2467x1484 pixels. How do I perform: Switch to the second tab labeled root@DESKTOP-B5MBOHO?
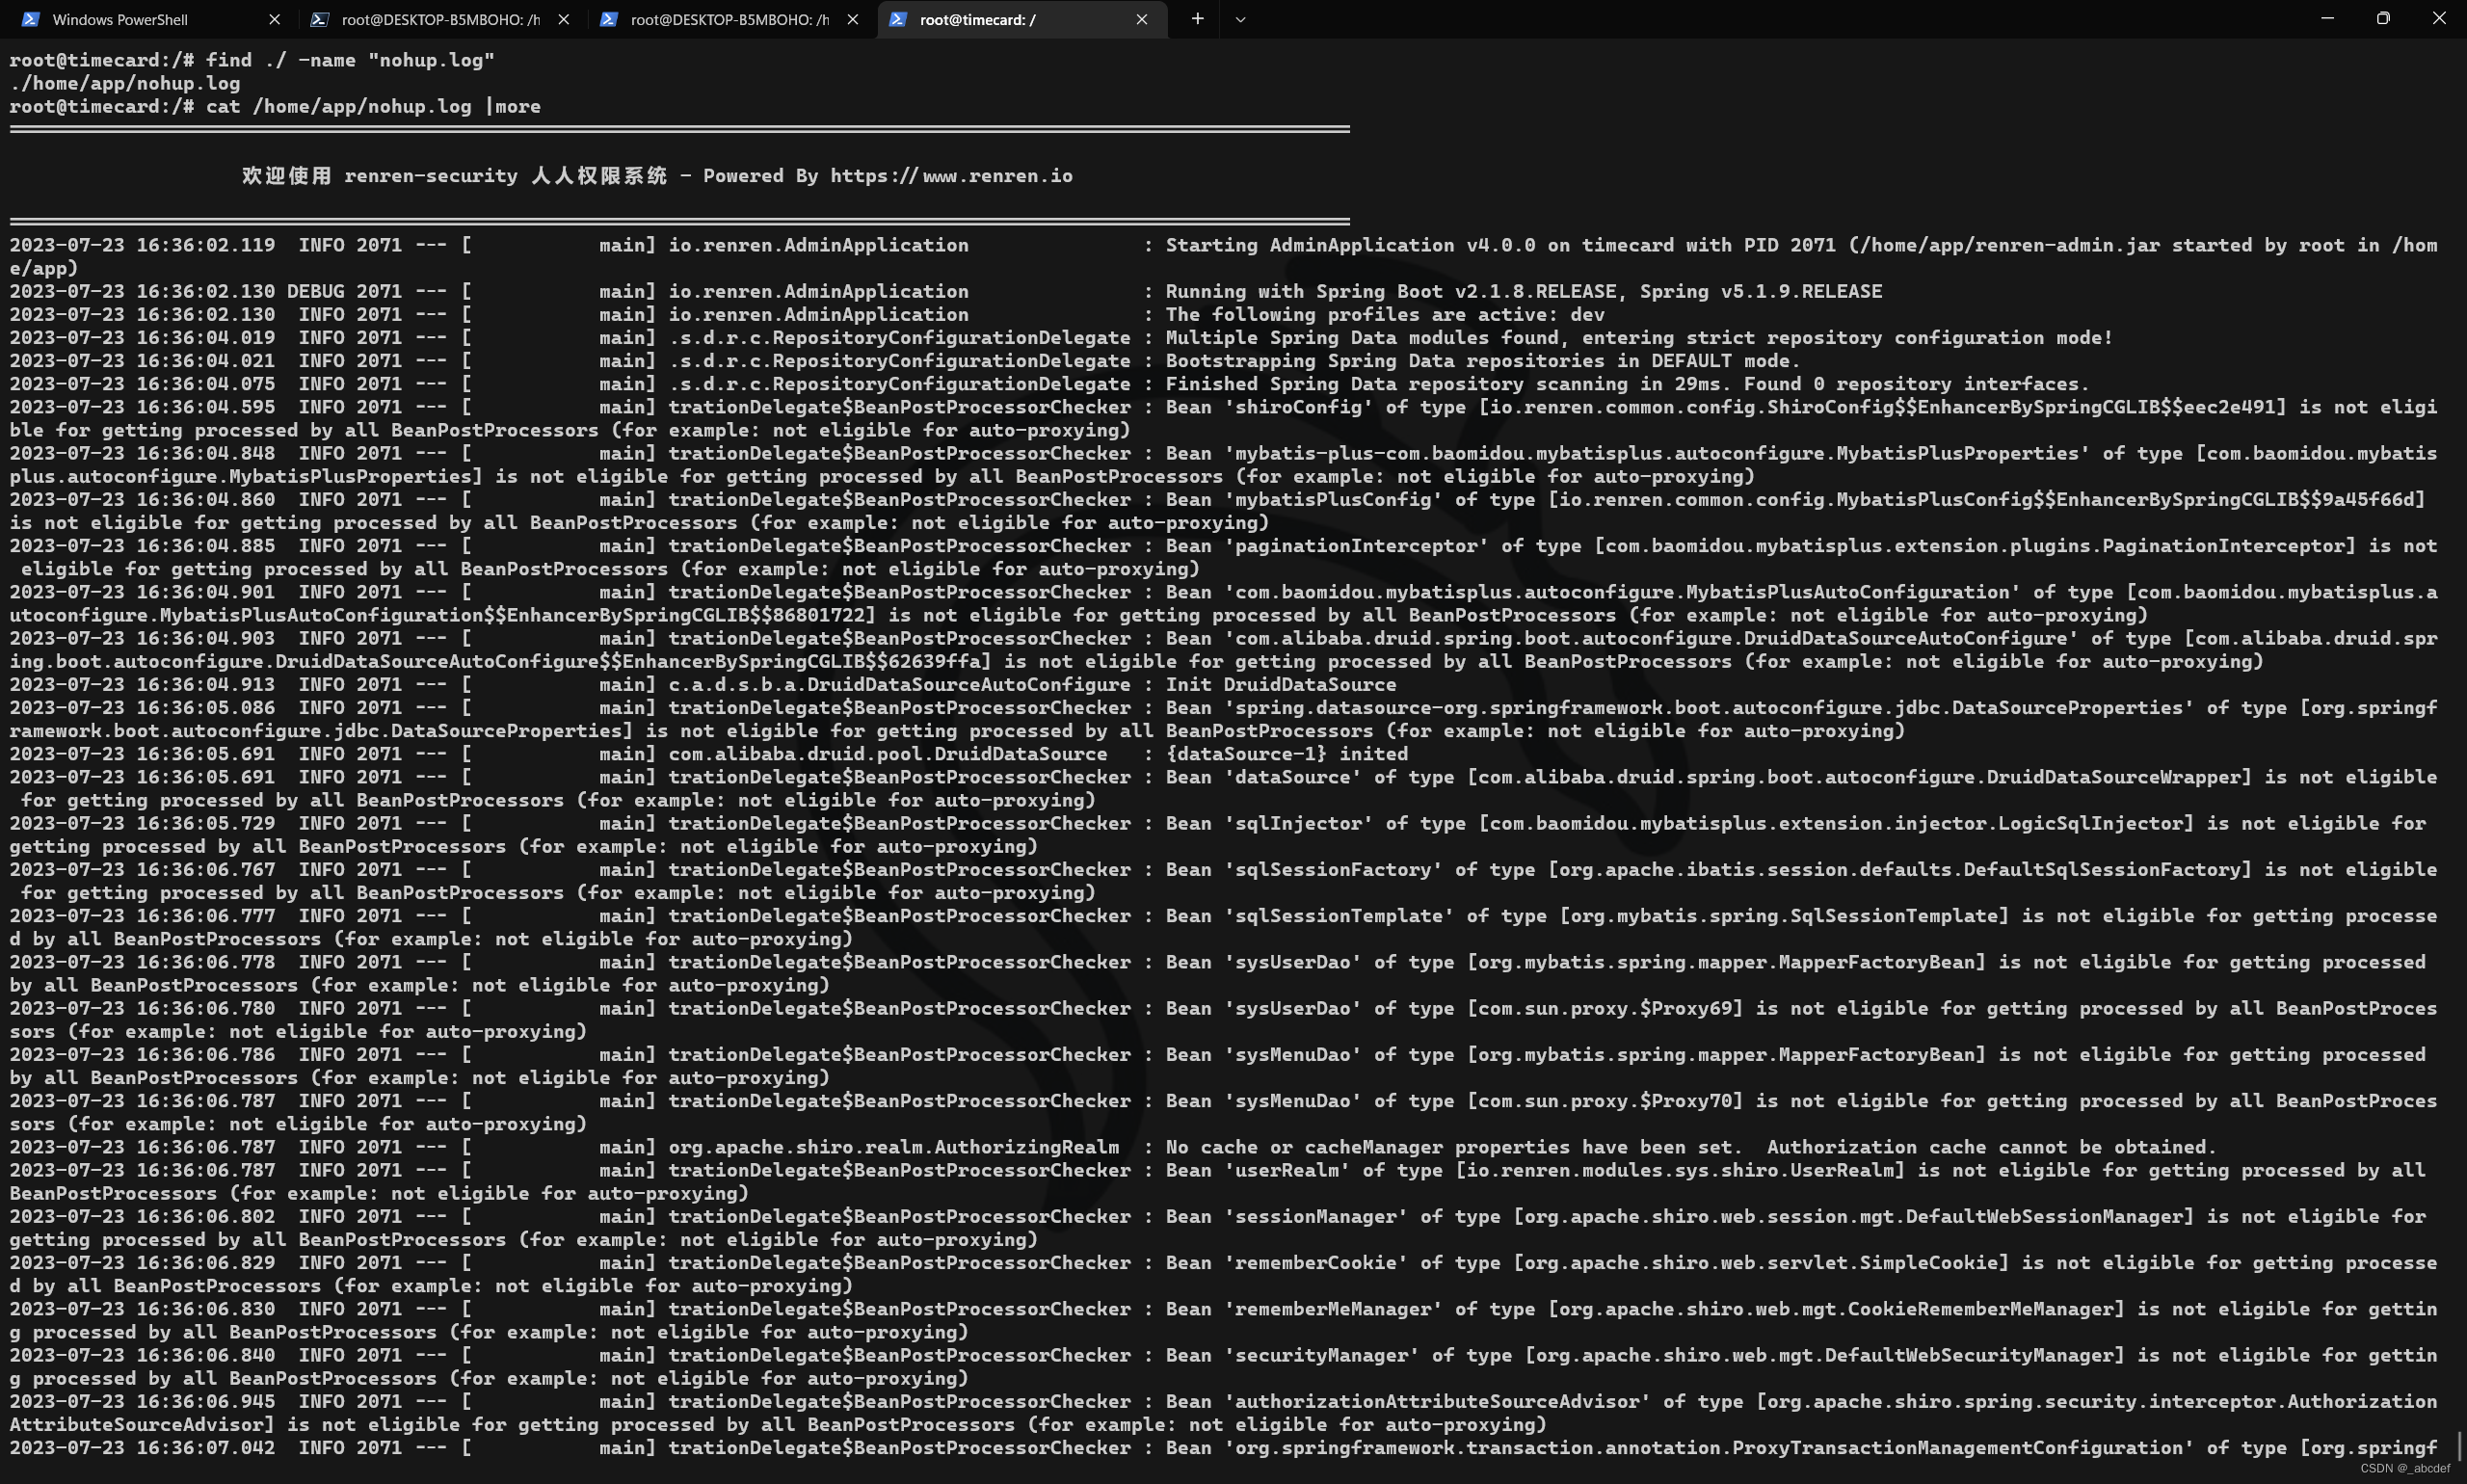tap(440, 19)
